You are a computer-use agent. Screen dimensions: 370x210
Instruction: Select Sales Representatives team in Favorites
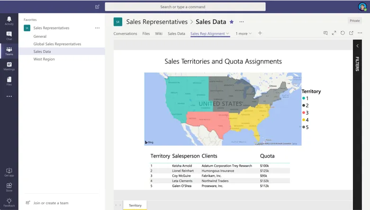[51, 28]
